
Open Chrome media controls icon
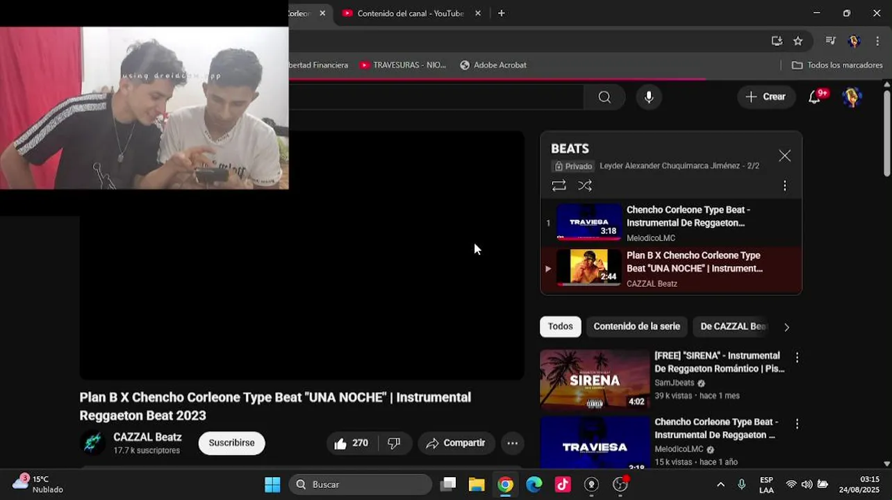(x=830, y=41)
